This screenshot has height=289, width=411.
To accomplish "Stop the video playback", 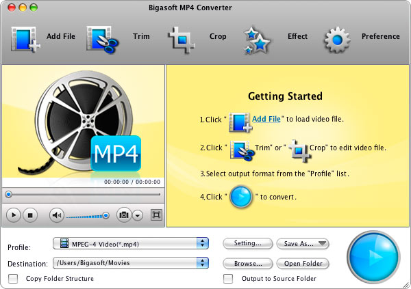I will point(30,215).
